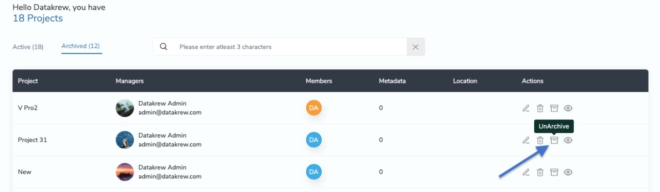Unarchive Project 31 using archive icon

click(554, 140)
